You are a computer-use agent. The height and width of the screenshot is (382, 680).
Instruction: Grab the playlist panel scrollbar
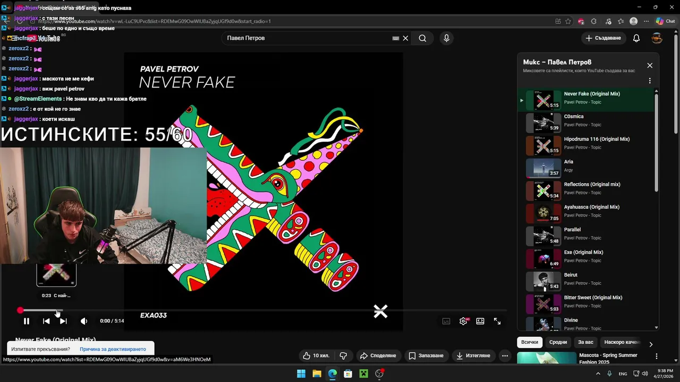point(657,142)
